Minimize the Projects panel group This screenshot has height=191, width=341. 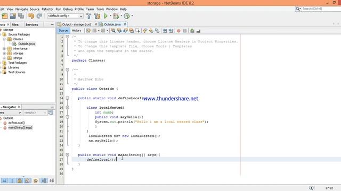point(52,25)
